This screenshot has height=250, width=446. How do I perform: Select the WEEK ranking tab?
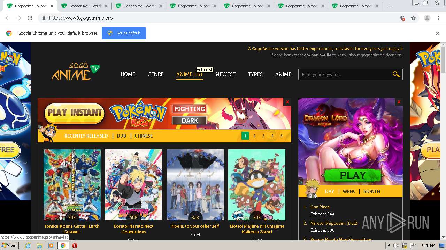pyautogui.click(x=349, y=191)
